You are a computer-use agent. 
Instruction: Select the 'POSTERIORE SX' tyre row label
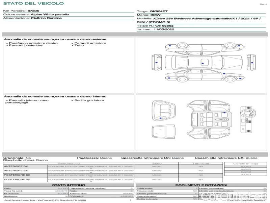click(x=17, y=179)
